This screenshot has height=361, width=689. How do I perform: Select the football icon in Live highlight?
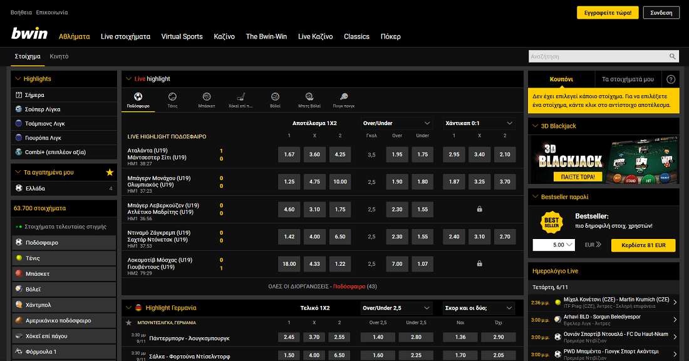point(138,96)
